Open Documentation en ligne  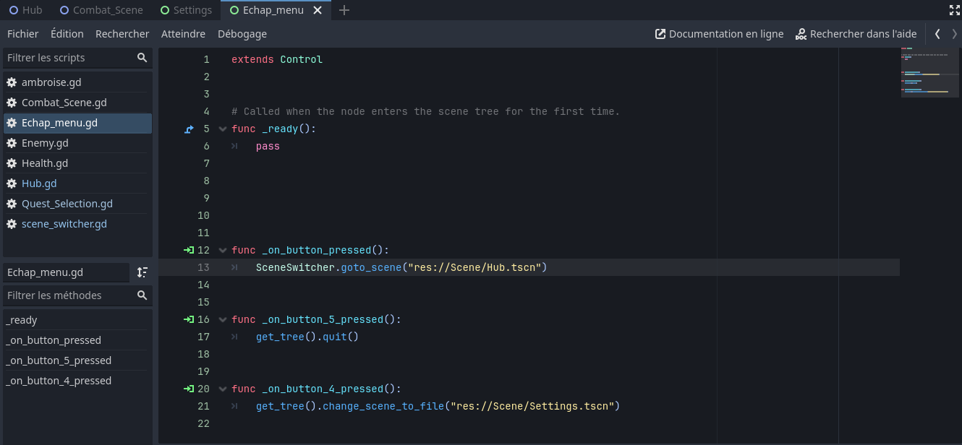point(719,34)
